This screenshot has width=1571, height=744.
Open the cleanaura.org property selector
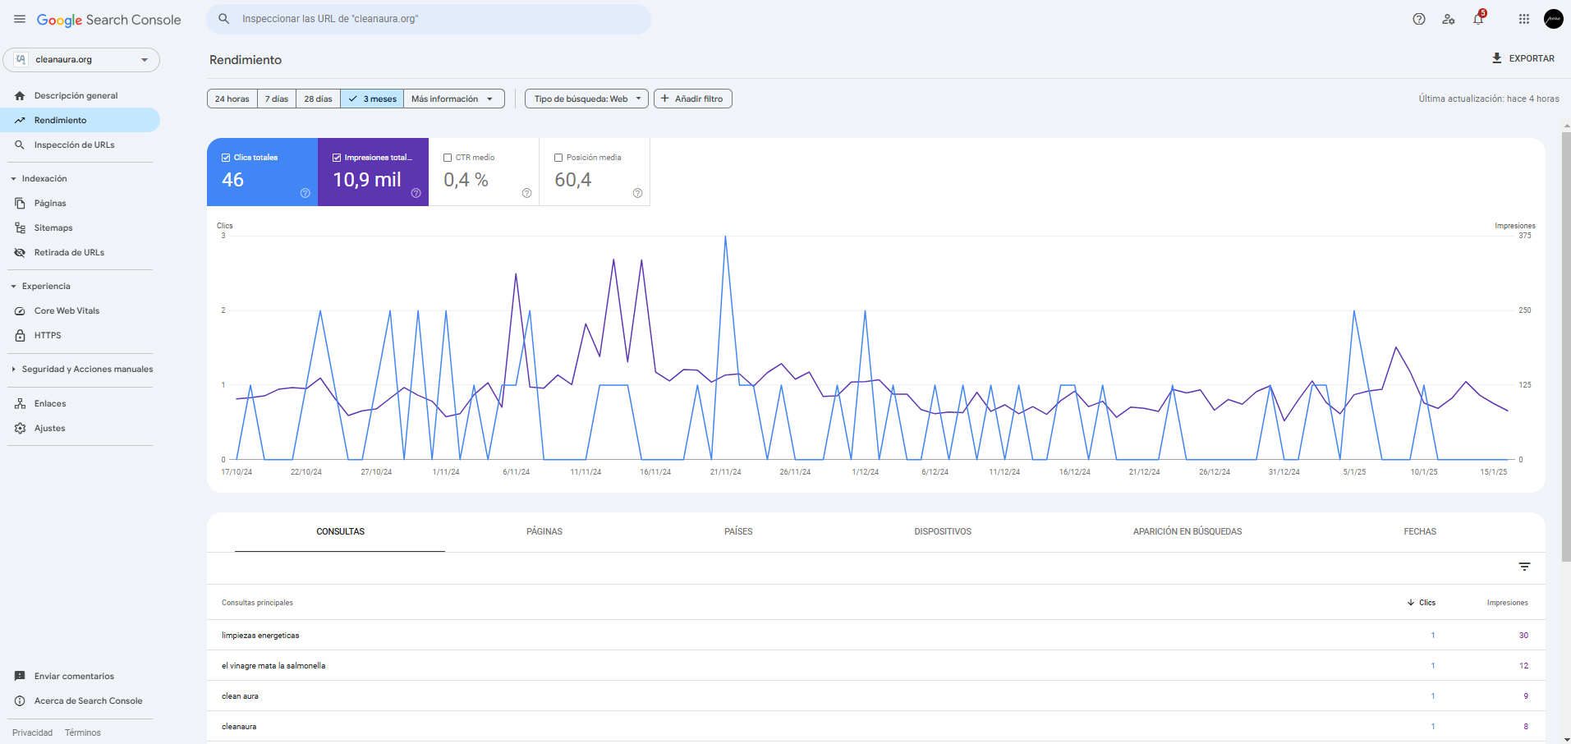[81, 59]
